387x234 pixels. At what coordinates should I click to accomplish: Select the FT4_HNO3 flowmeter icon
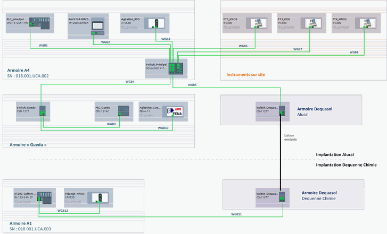tap(367, 23)
